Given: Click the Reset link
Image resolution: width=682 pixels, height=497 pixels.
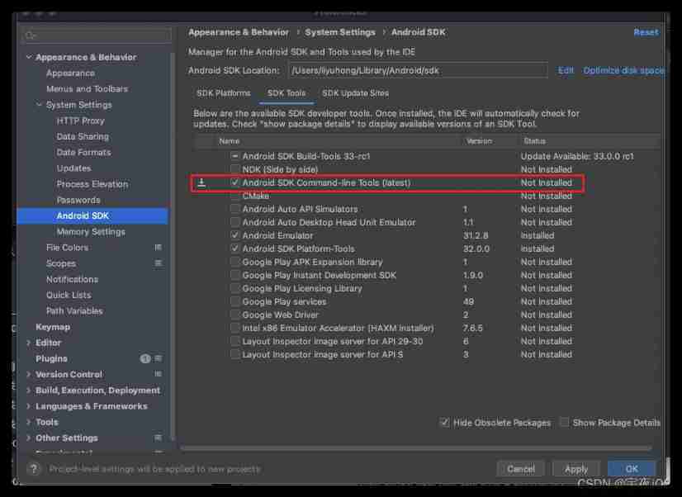Looking at the screenshot, I should 646,32.
